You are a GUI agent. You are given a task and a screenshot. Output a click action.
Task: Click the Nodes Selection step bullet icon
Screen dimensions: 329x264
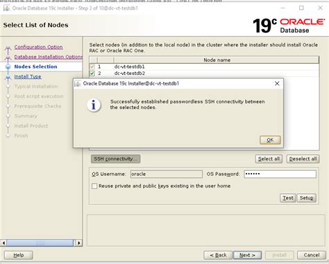(x=8, y=67)
